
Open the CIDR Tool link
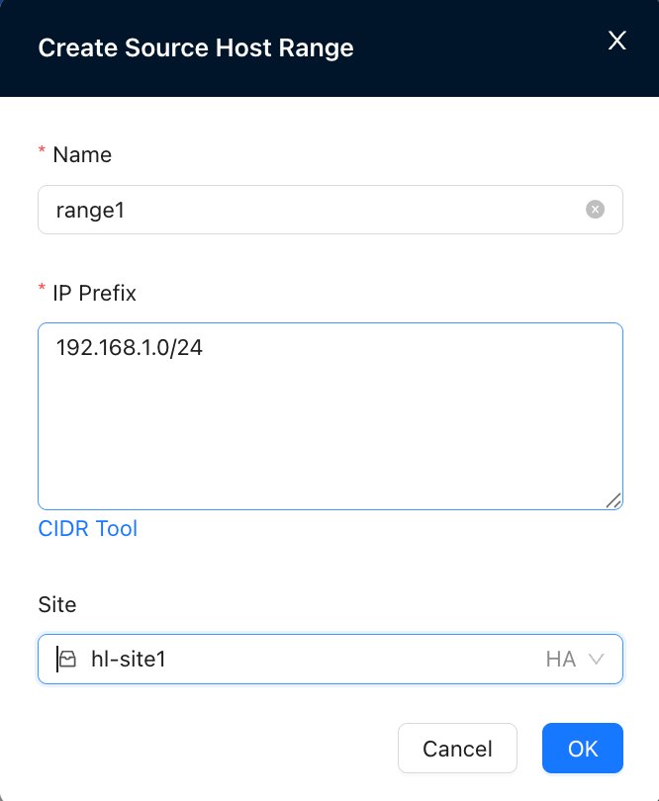pyautogui.click(x=88, y=529)
